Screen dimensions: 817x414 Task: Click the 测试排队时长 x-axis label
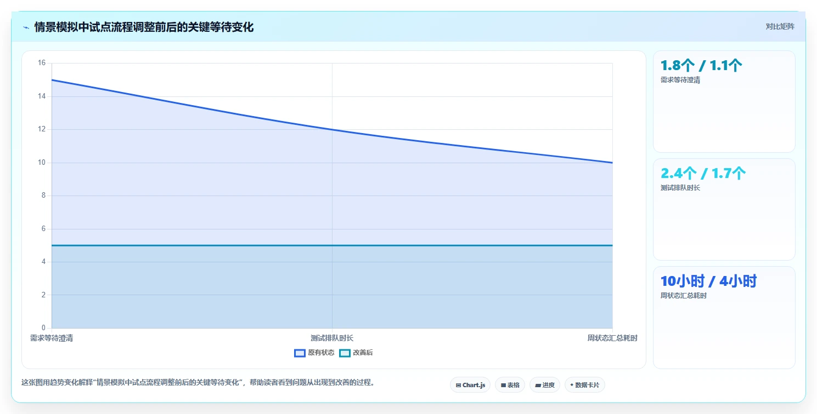(332, 338)
